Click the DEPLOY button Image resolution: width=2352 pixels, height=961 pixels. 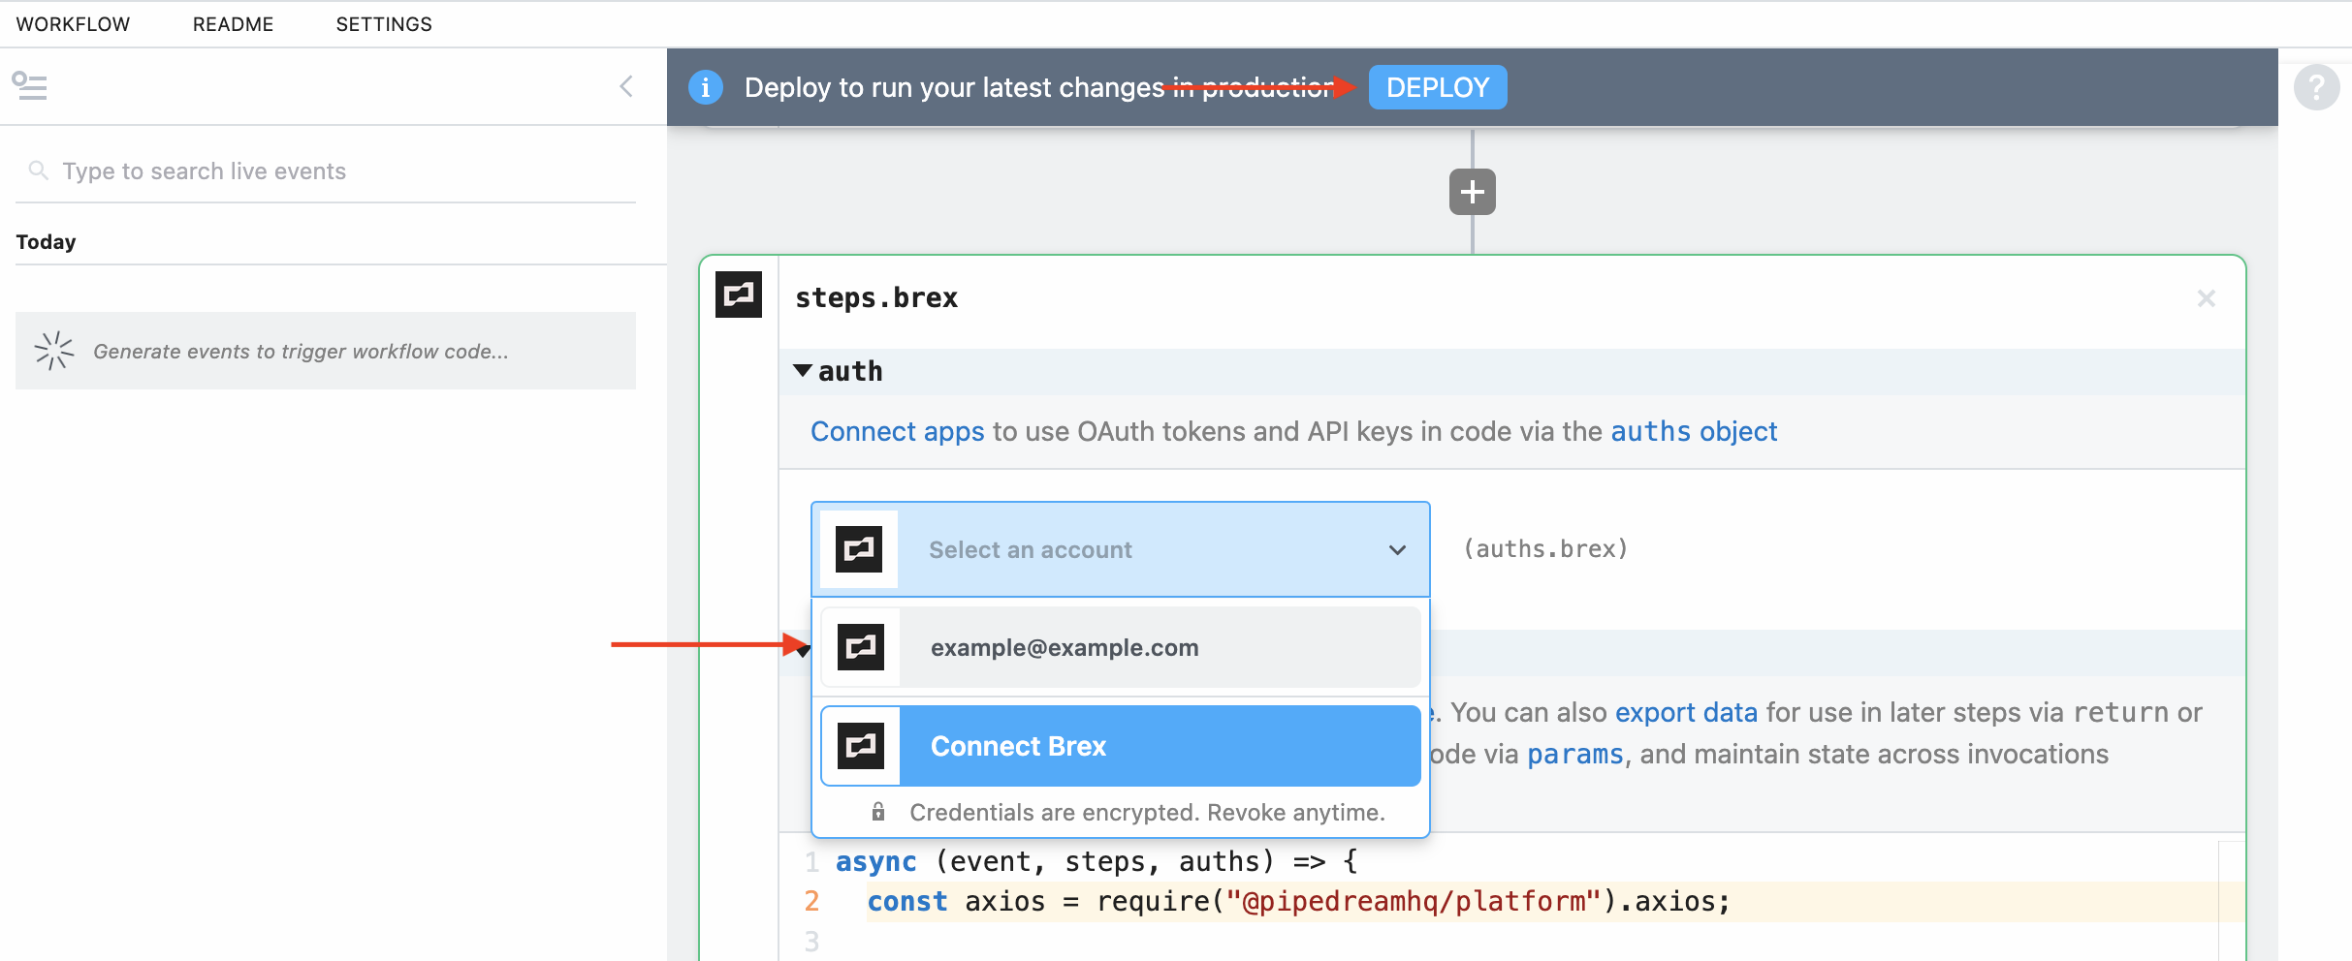click(x=1437, y=87)
